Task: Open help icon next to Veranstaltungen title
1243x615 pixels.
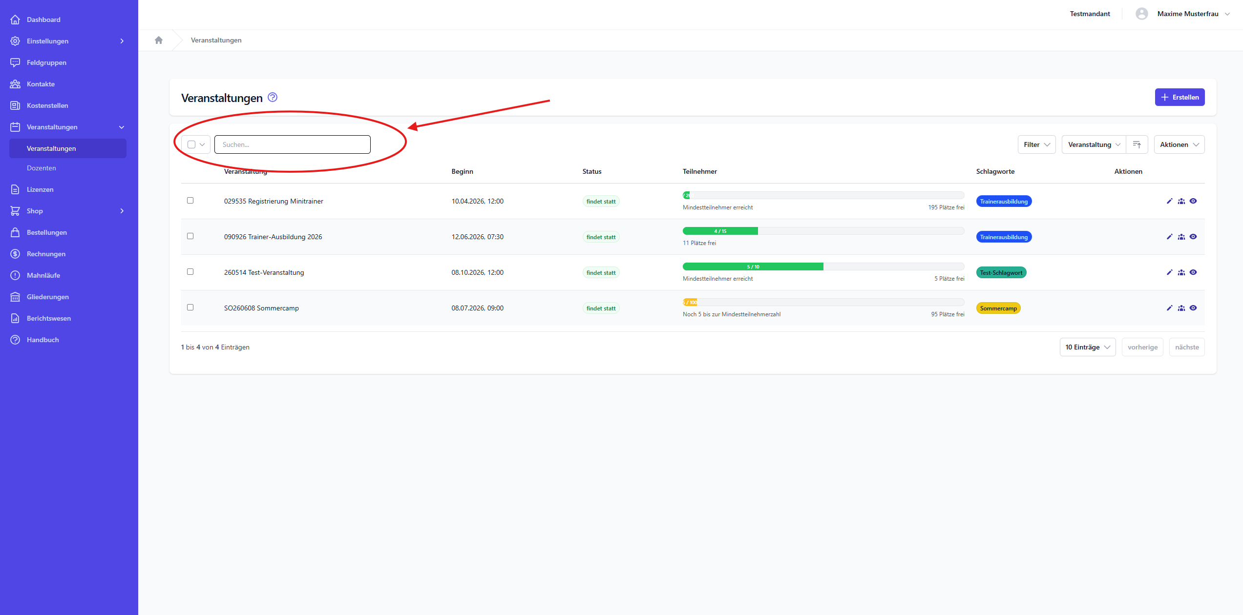Action: (x=273, y=98)
